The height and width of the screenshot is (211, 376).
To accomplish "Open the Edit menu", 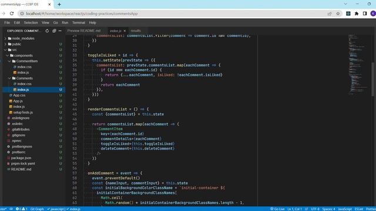I will 17,22.
